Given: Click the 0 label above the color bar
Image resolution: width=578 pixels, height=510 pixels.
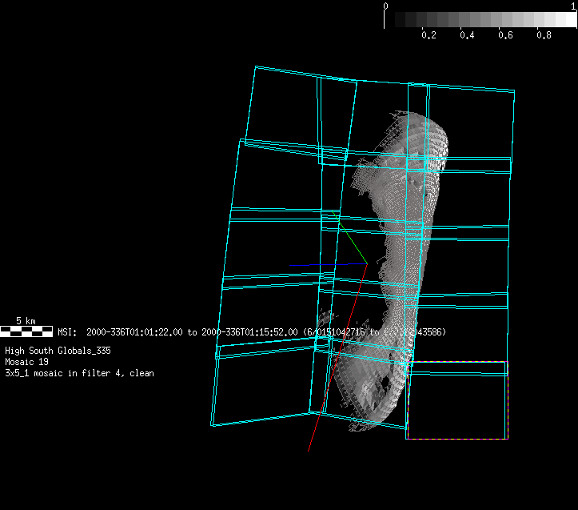Looking at the screenshot, I should [x=386, y=6].
